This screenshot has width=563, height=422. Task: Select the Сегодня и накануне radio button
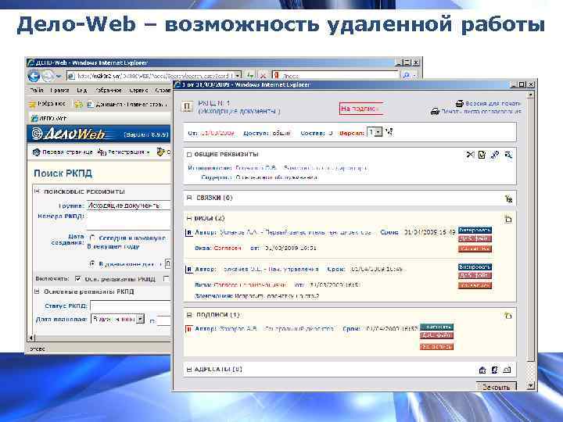pos(92,238)
